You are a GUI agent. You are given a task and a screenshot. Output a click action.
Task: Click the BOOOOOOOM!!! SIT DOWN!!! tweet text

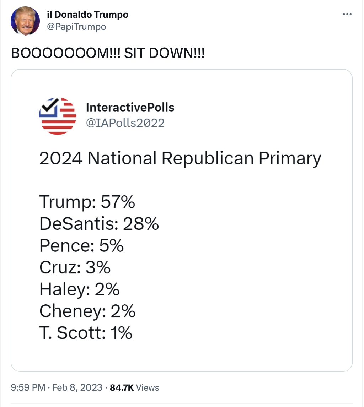point(108,53)
